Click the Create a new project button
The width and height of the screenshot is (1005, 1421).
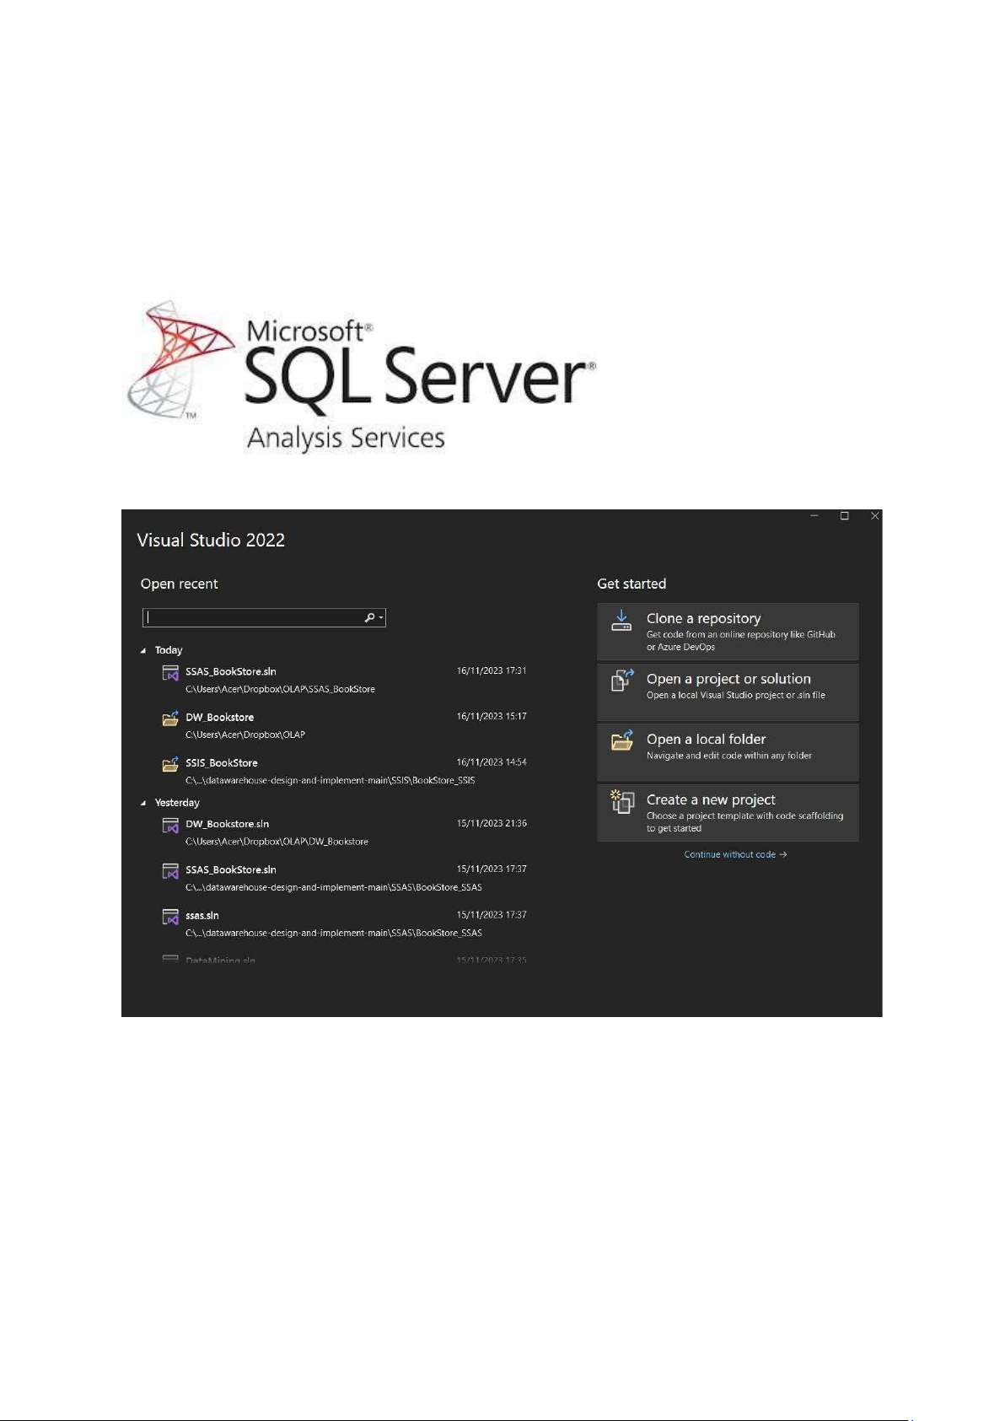click(x=728, y=813)
